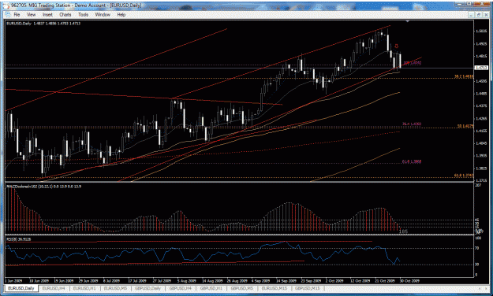Click the chart tabs left scroll arrow
This screenshot has width=493, height=296.
click(480, 288)
